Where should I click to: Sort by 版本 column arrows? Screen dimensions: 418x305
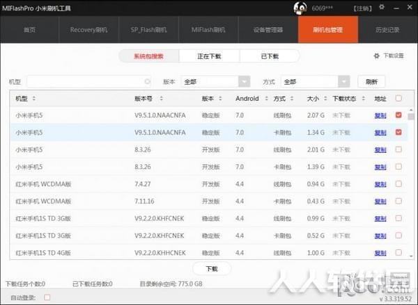coord(220,99)
